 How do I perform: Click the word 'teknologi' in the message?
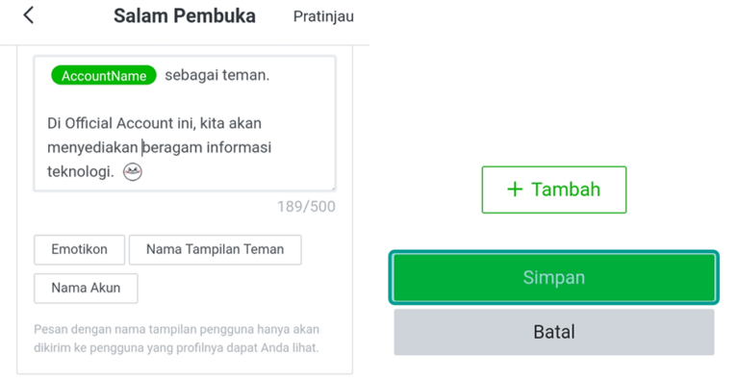coord(79,172)
